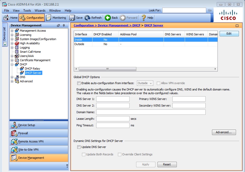Undock the Device Management pane
245x172 pixels.
(x=58, y=25)
